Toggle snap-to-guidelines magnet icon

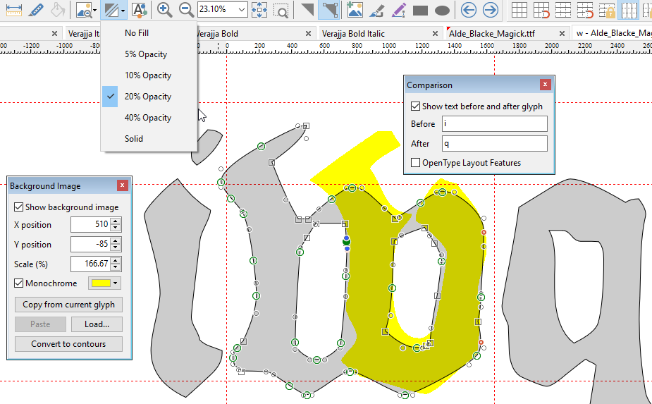(584, 10)
